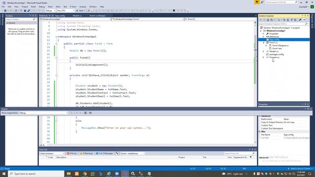Click the Solution Explorer Collapse All icon
The height and width of the screenshot is (177, 315).
(291, 20)
